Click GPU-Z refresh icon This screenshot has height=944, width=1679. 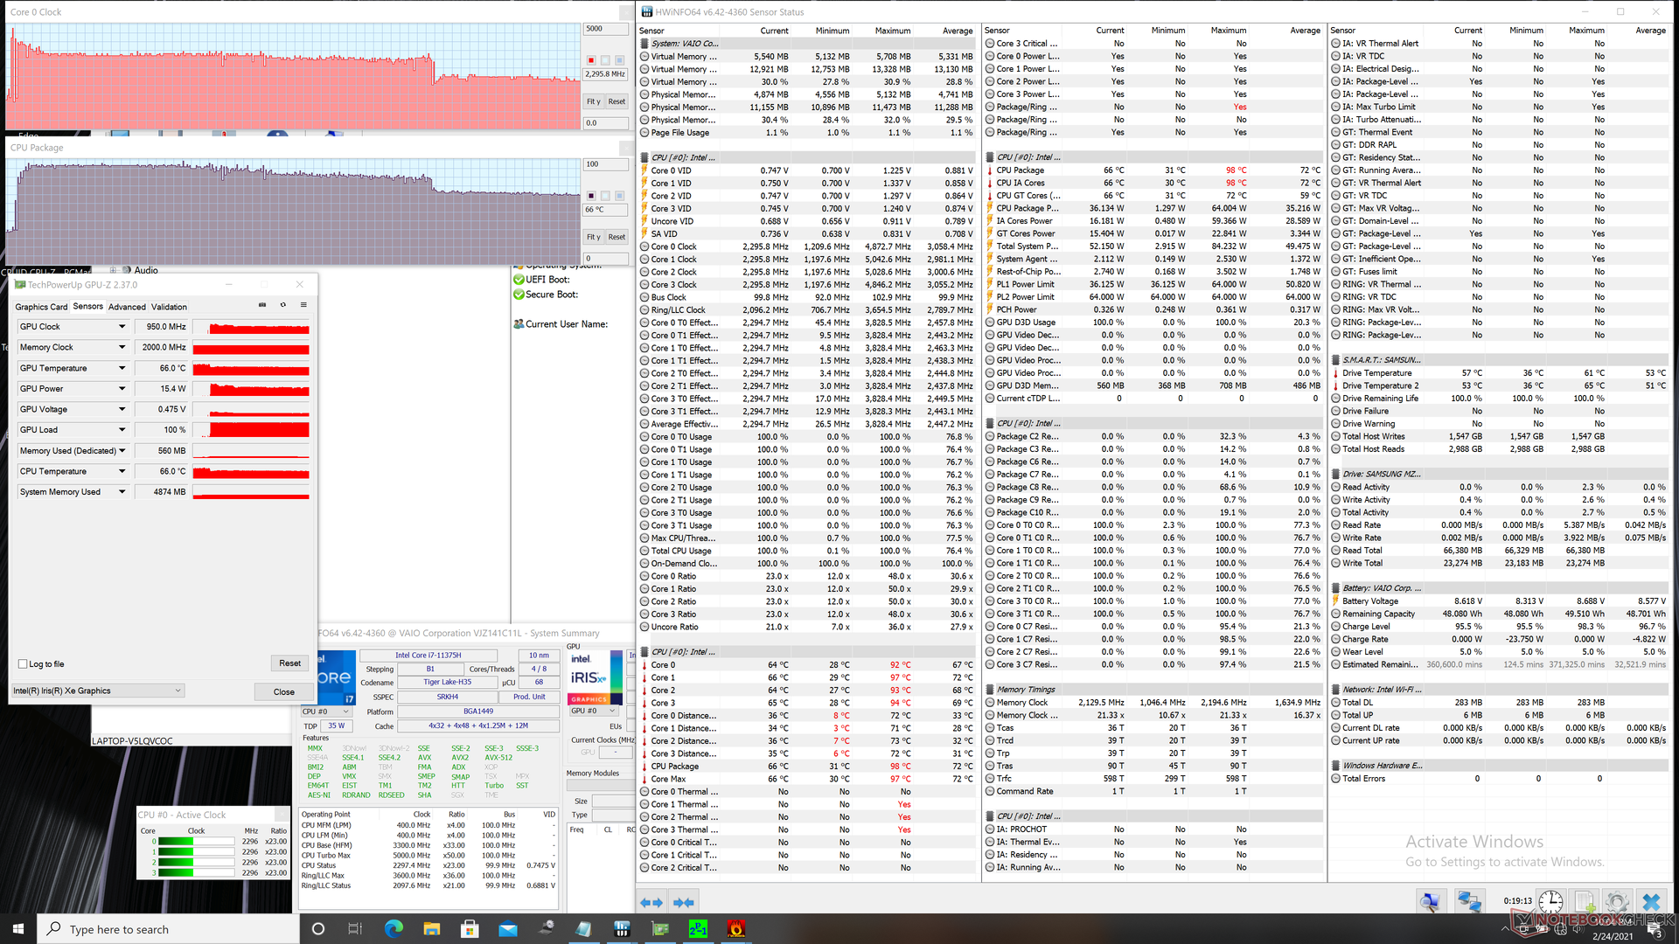(282, 305)
